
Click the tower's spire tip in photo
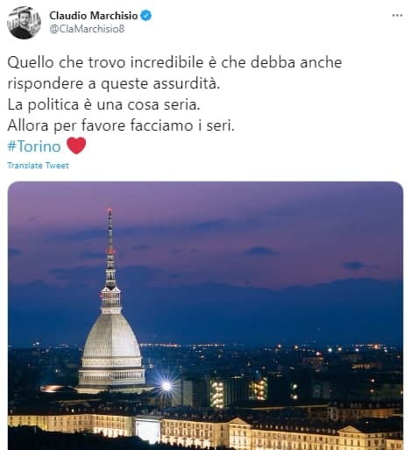coord(110,212)
